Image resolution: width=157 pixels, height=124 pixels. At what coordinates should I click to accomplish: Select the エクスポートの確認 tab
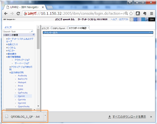point(78,28)
